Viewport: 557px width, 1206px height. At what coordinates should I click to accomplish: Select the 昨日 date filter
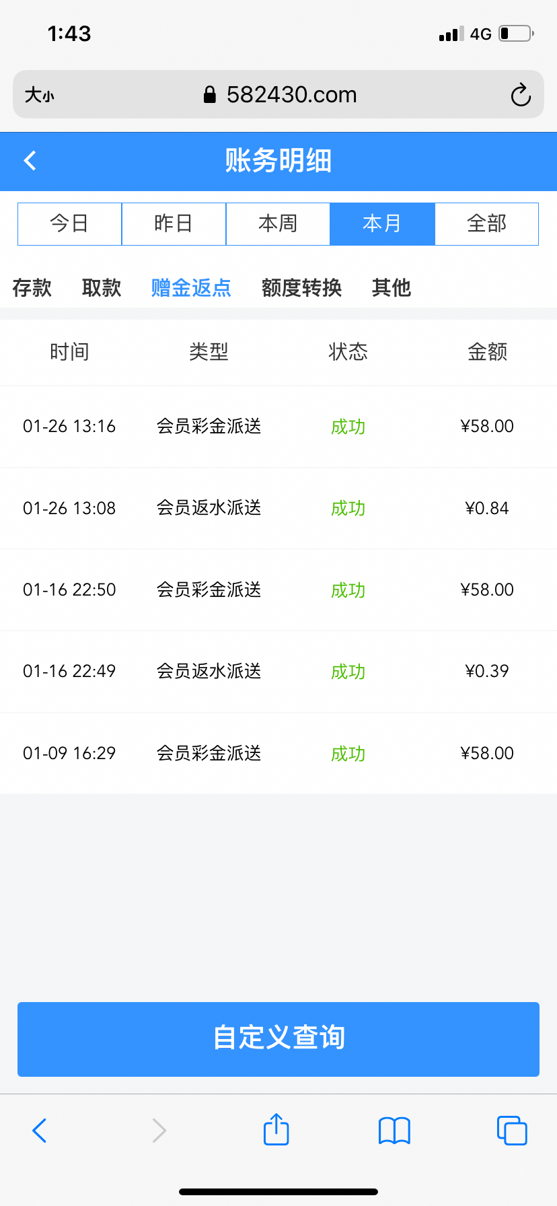(174, 223)
